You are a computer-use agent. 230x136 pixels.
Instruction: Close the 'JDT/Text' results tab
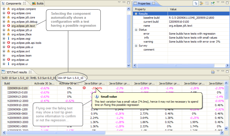[x=31, y=72]
